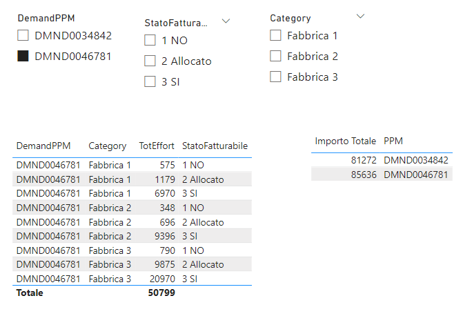
Task: Sort by PPM column header
Action: [393, 141]
